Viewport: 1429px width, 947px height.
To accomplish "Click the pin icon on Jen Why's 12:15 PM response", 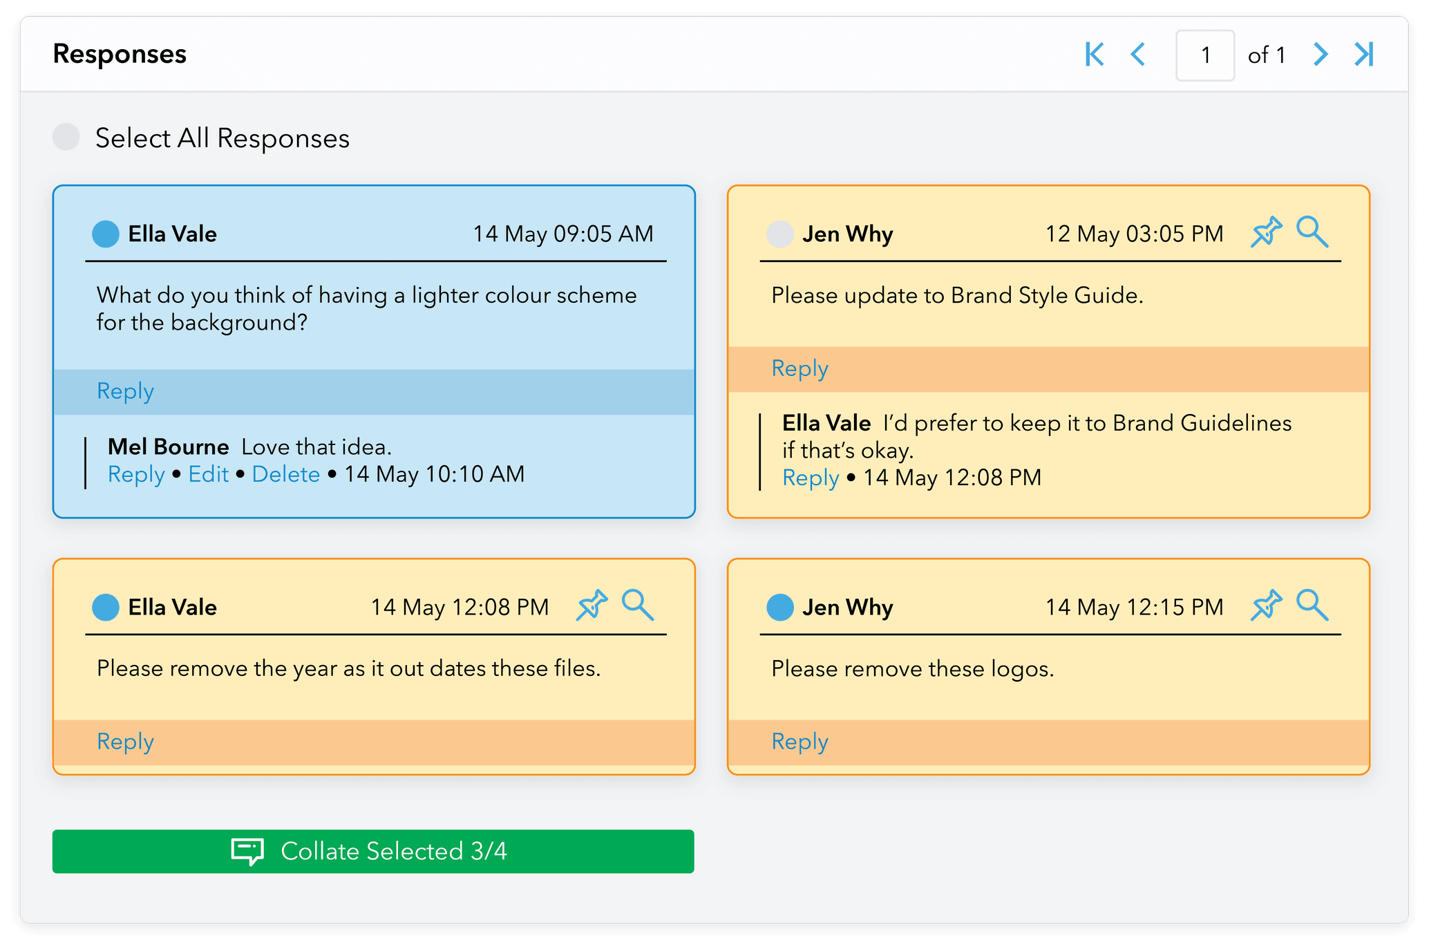I will [x=1266, y=606].
